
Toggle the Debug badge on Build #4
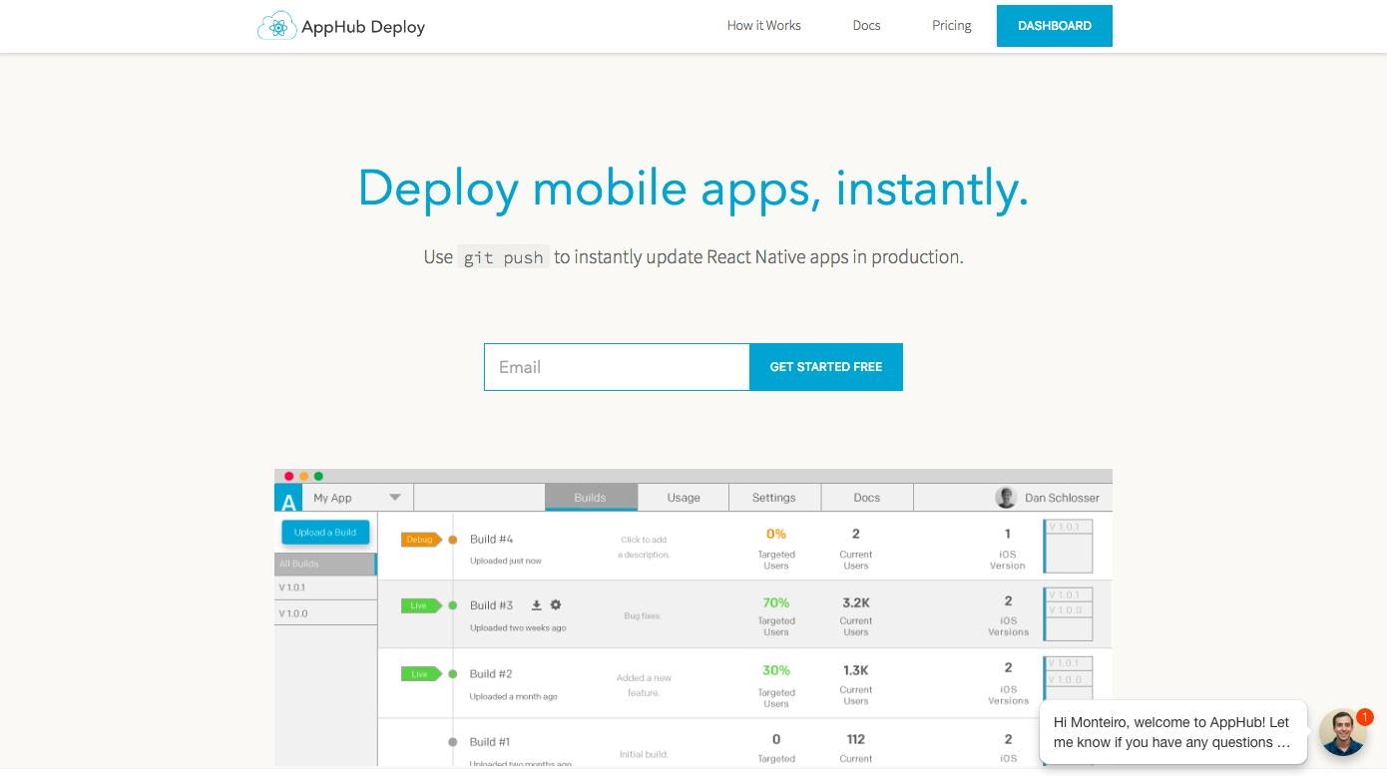pyautogui.click(x=420, y=539)
